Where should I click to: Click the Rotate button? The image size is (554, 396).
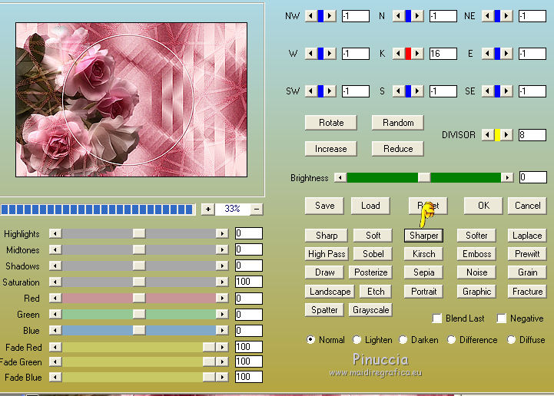pyautogui.click(x=331, y=123)
